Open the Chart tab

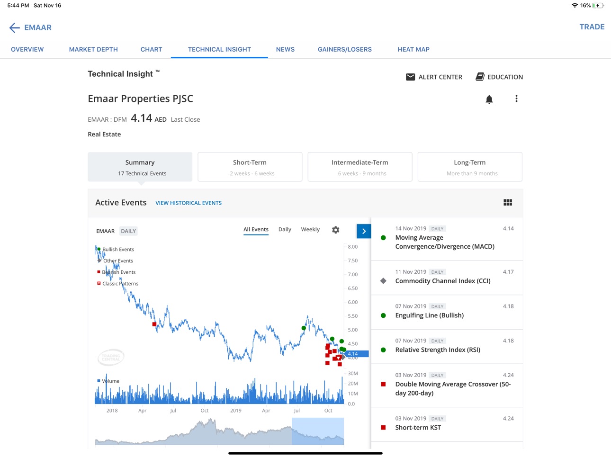point(152,49)
